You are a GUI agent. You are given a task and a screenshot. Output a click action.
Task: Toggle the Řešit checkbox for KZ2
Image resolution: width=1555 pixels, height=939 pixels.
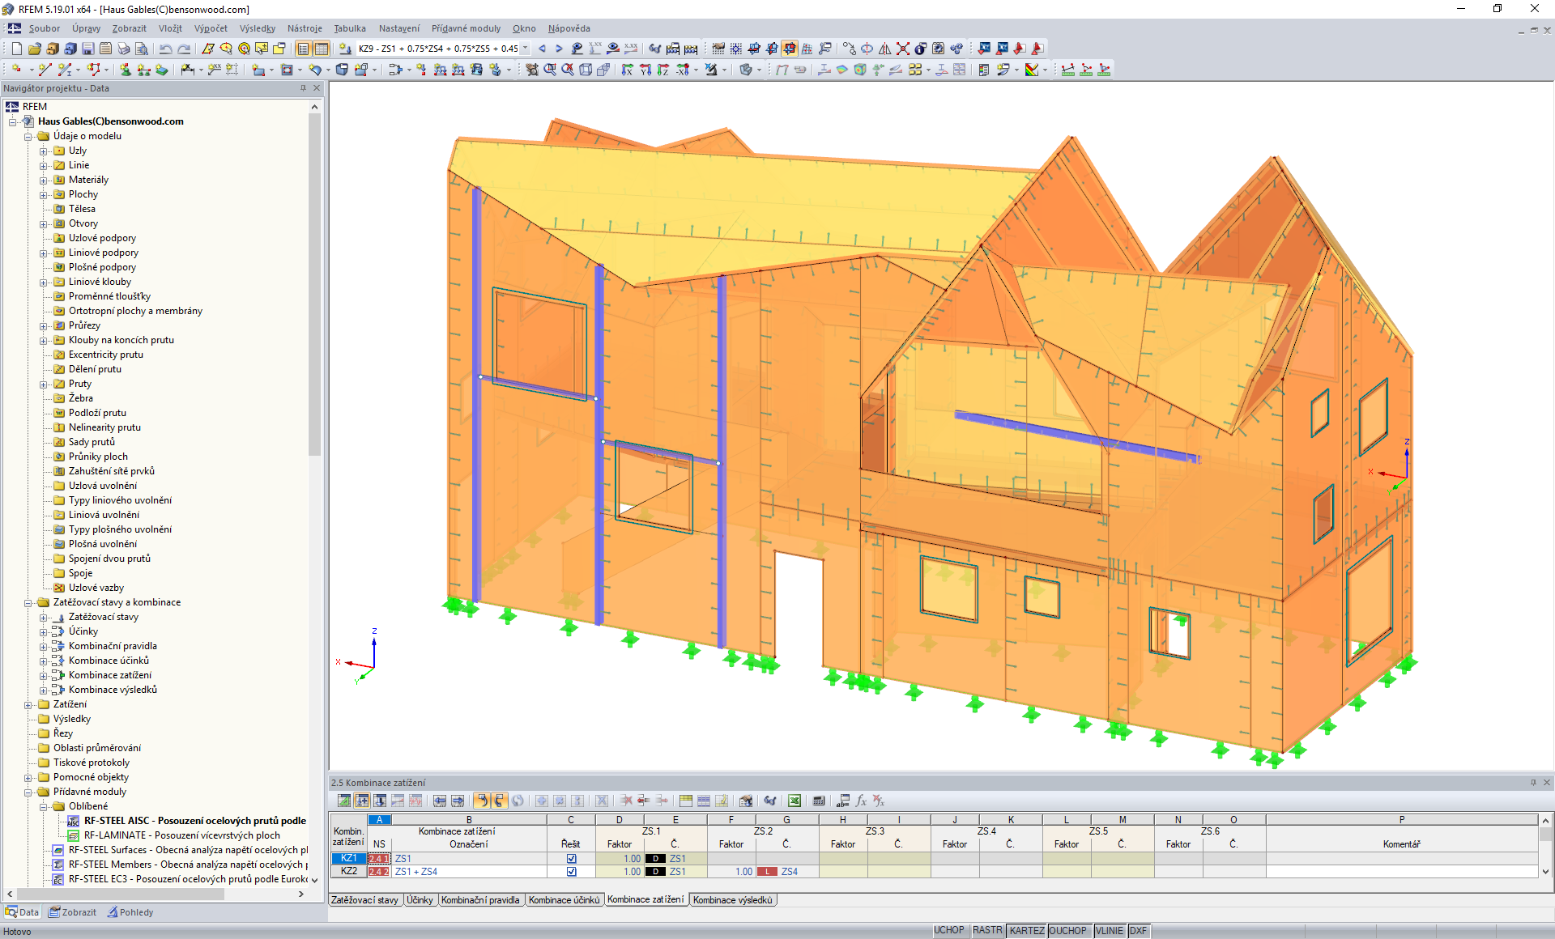[x=572, y=872]
